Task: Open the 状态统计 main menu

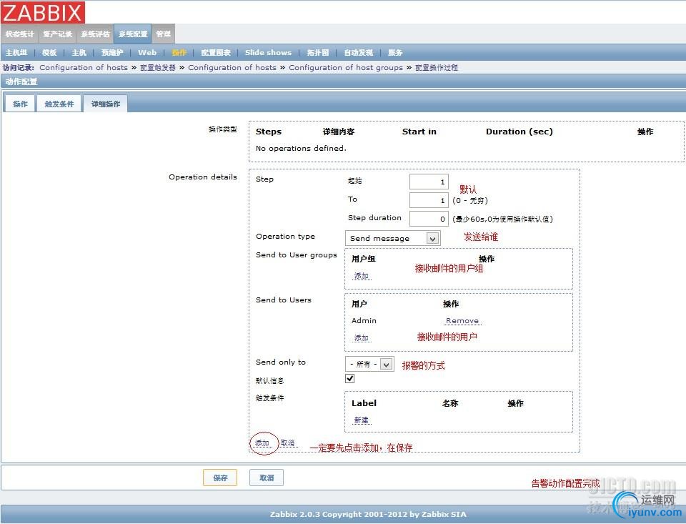Action: [x=20, y=34]
